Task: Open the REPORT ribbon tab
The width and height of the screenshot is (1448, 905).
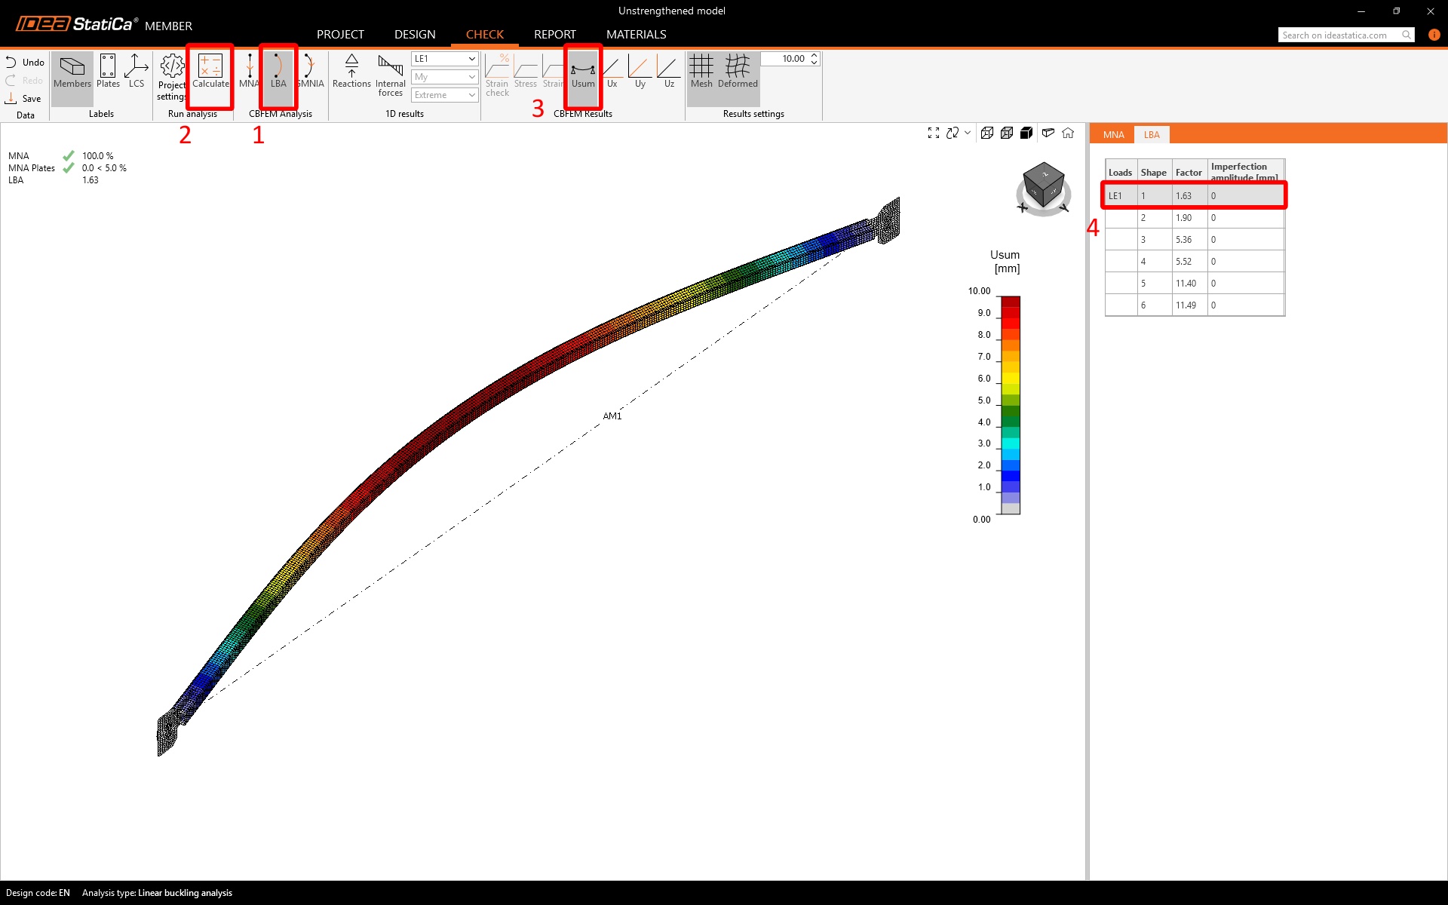Action: (554, 35)
